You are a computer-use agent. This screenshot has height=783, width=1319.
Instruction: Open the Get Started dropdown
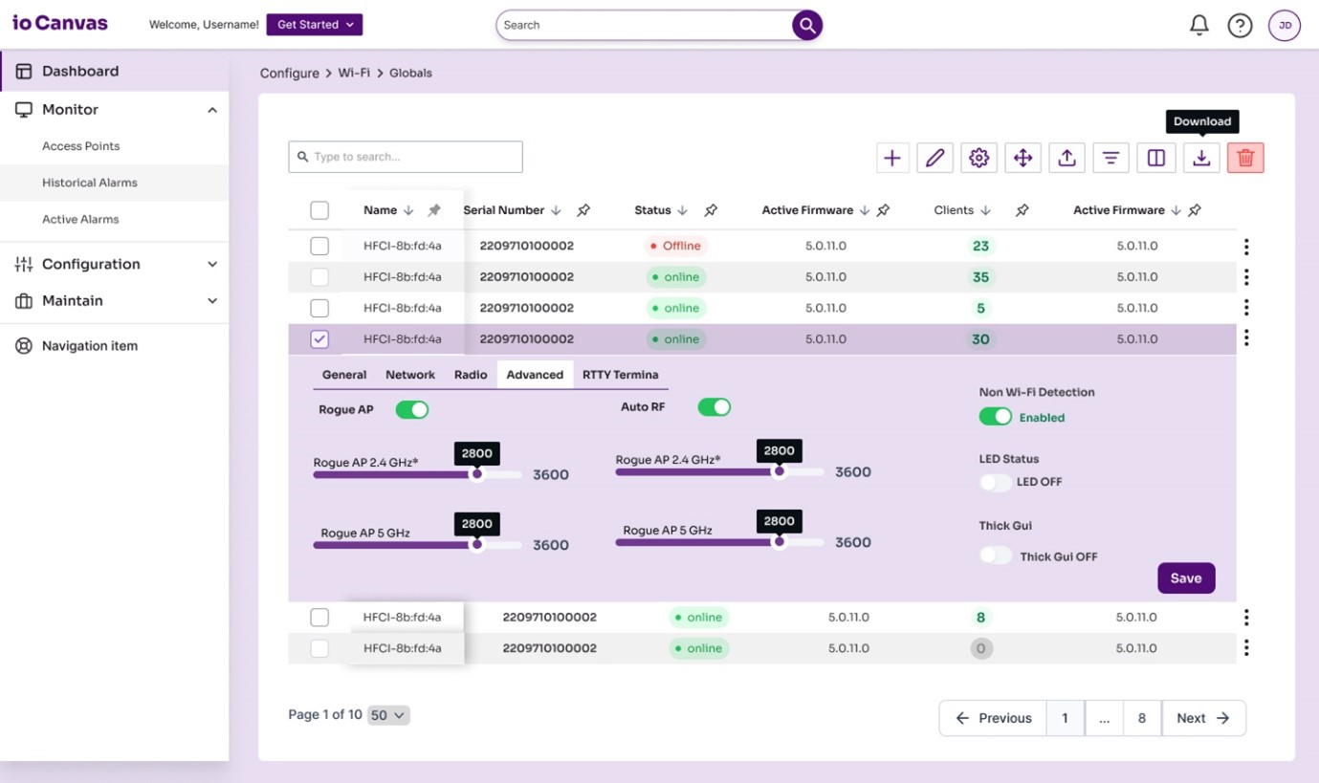click(314, 25)
